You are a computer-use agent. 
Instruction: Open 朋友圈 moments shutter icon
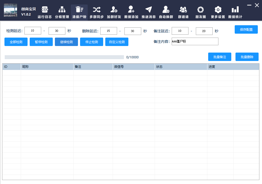(201, 10)
